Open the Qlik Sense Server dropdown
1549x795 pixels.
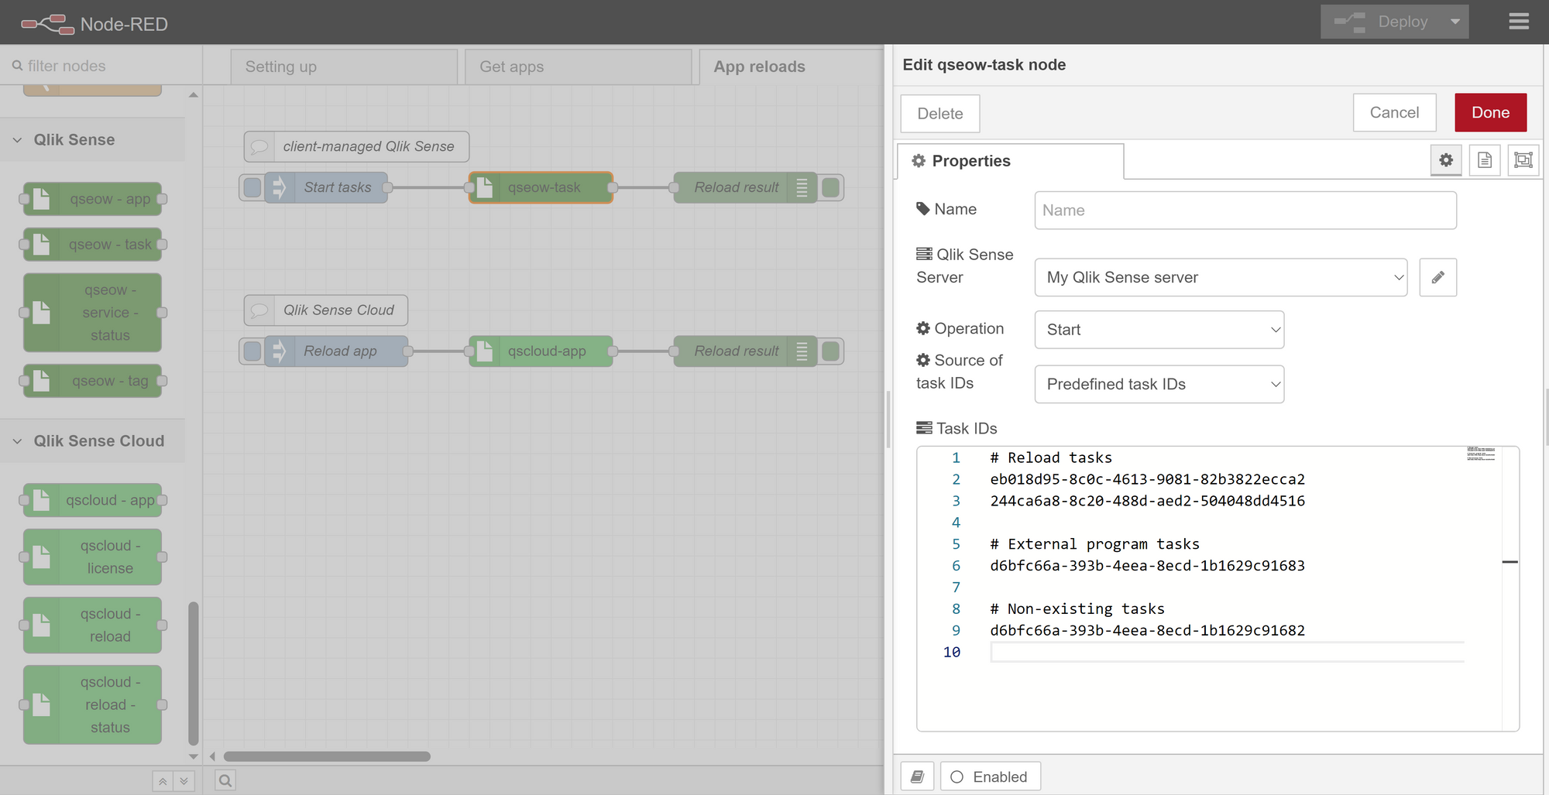pos(1221,277)
